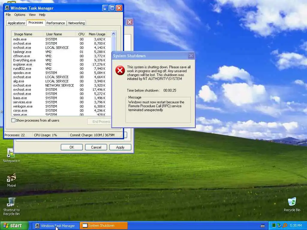
Task: Switch to the Applications tab
Action: pos(16,23)
